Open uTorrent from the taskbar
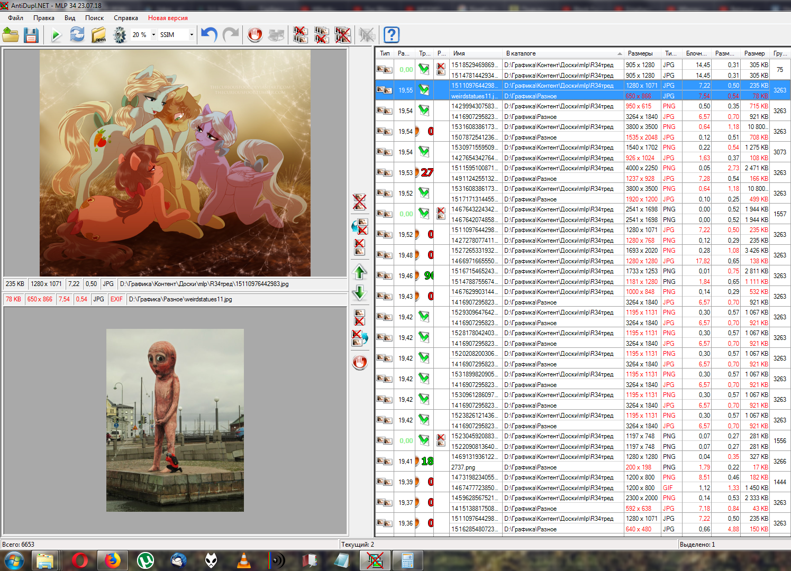Image resolution: width=791 pixels, height=571 pixels. click(145, 560)
